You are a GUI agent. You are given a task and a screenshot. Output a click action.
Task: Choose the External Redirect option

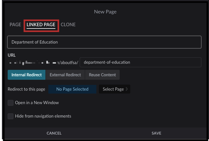click(x=65, y=75)
